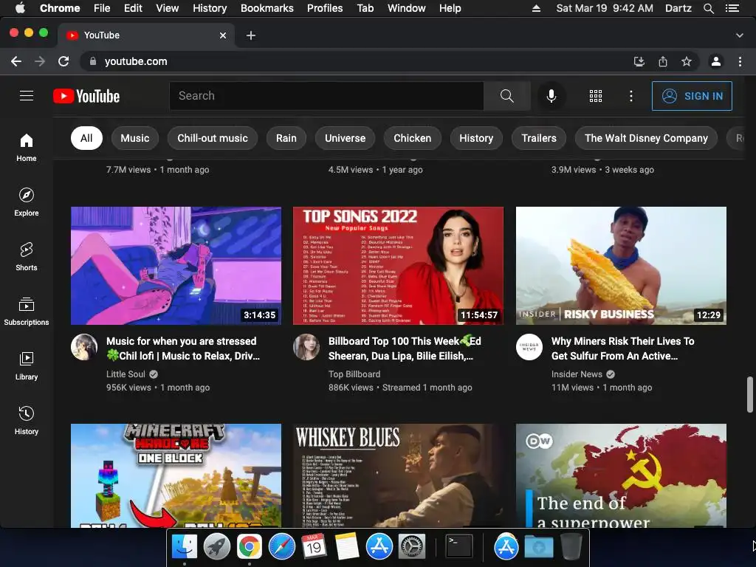The image size is (756, 567).
Task: Select the Universe filter chip
Action: click(346, 138)
